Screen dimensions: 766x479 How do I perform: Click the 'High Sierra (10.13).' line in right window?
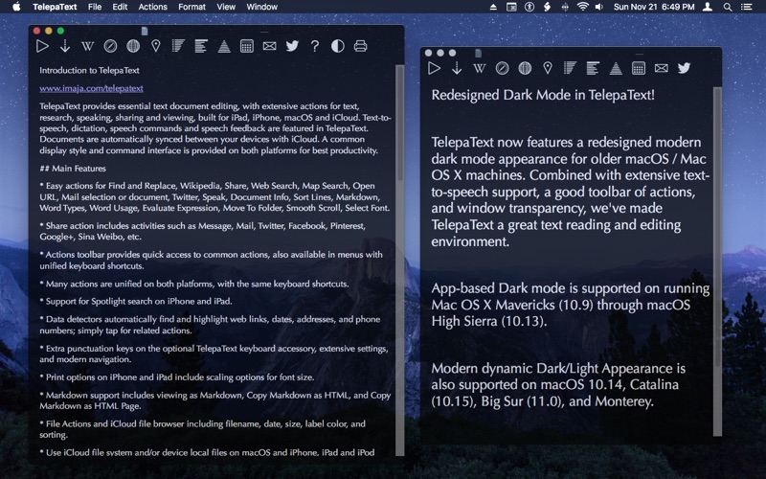[489, 321]
